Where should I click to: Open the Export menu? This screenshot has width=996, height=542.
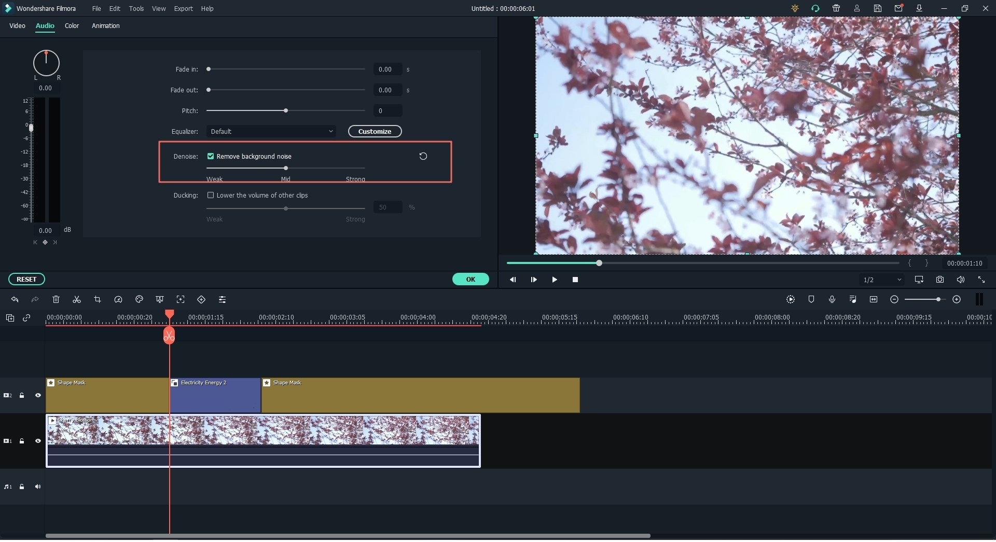coord(183,8)
